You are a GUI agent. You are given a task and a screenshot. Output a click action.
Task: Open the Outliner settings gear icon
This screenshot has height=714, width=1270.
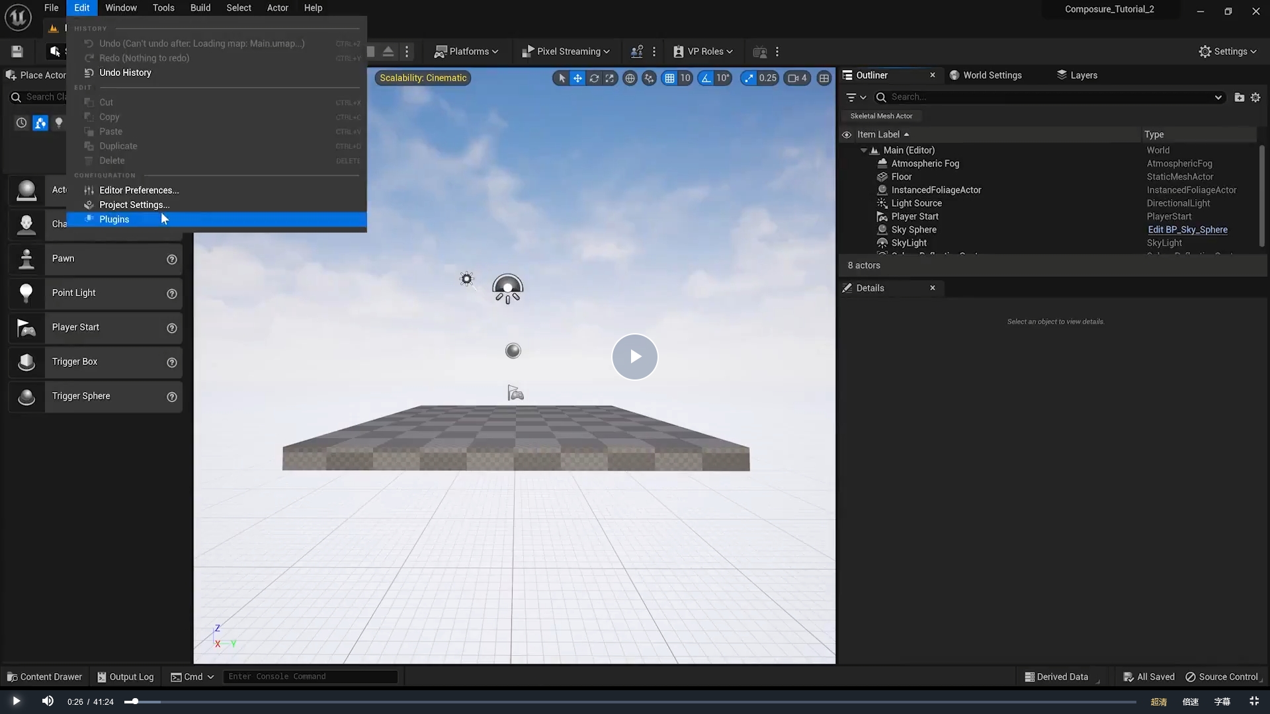(1255, 97)
